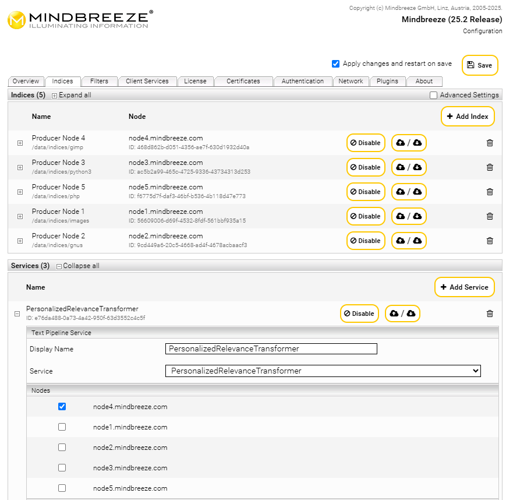Click the cloud download icon for Producer Node 4
The height and width of the screenshot is (500, 506).
click(417, 143)
